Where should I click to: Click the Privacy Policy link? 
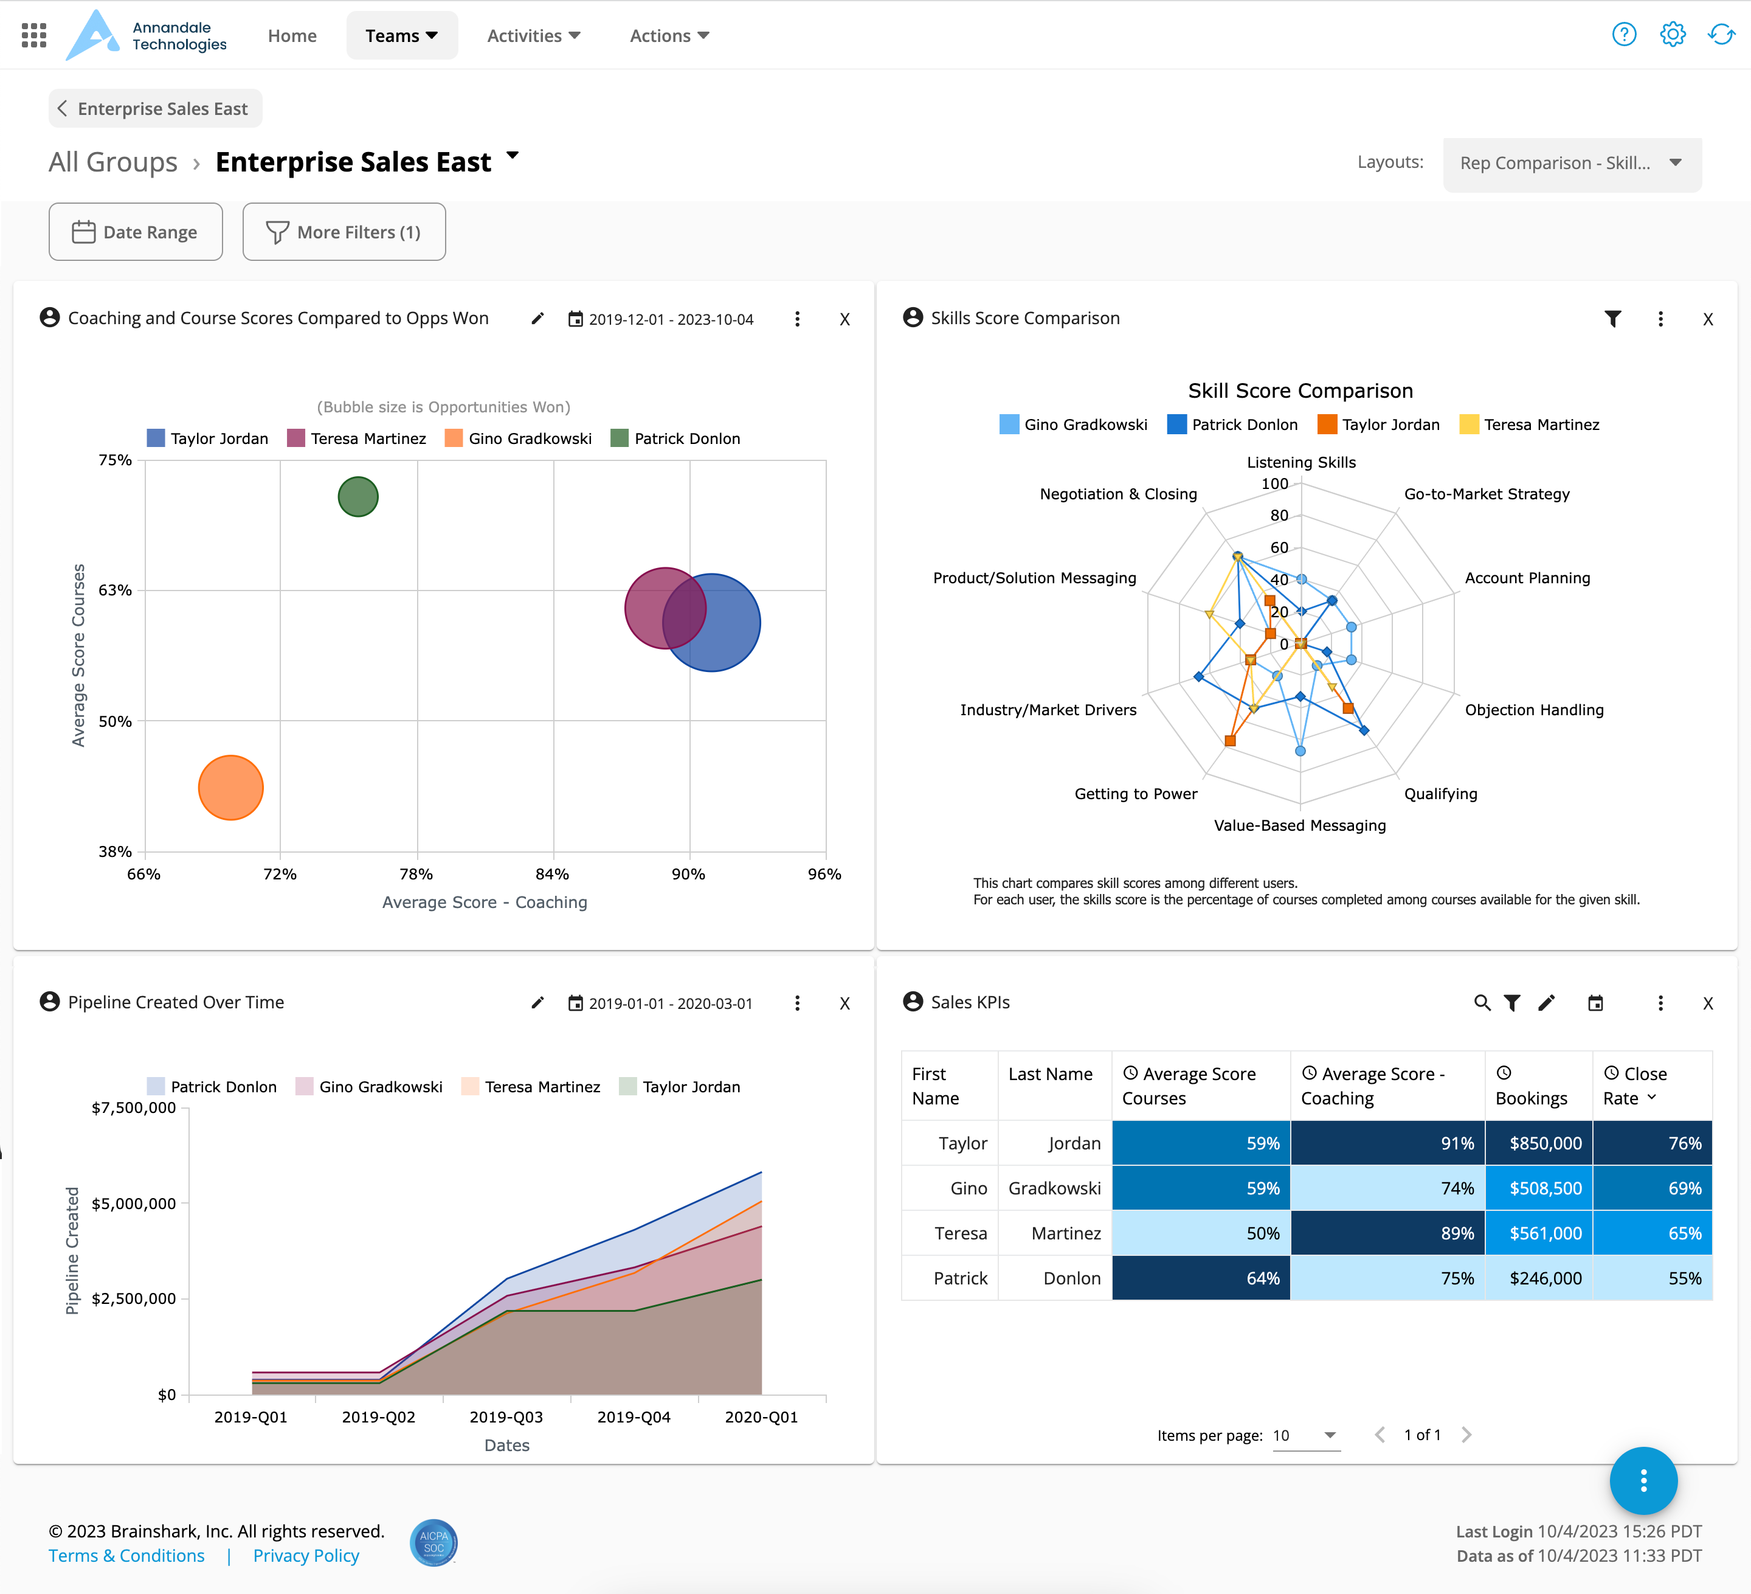click(x=305, y=1556)
